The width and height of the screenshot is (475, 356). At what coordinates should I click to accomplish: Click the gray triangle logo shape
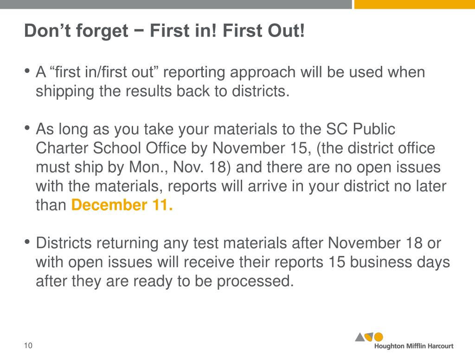tap(360, 337)
